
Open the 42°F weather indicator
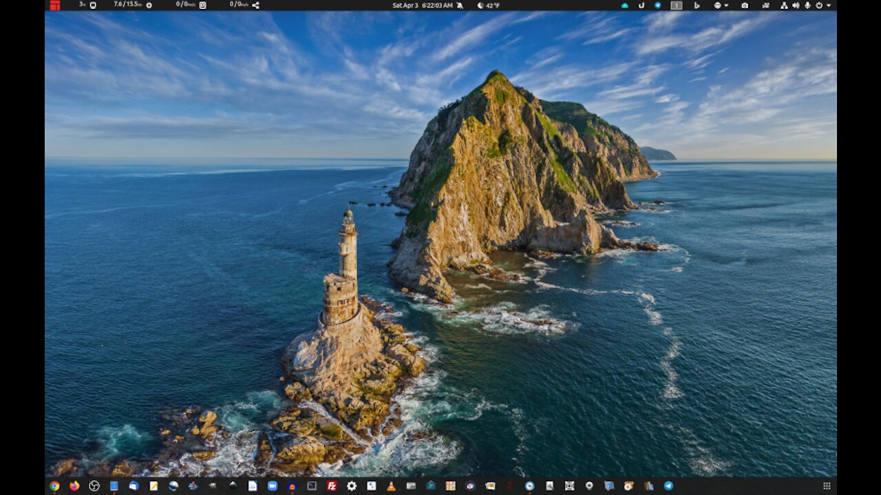489,5
